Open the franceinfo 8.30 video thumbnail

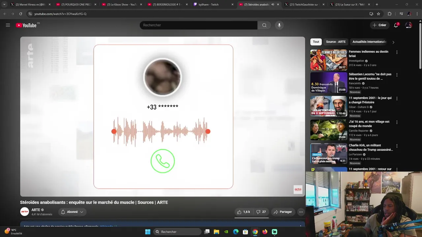pos(329,83)
